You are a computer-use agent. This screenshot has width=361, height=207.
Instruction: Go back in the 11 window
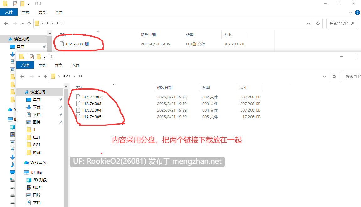click(22, 77)
